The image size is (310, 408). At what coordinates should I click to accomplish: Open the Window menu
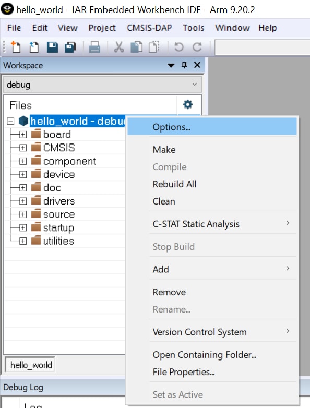pos(232,28)
